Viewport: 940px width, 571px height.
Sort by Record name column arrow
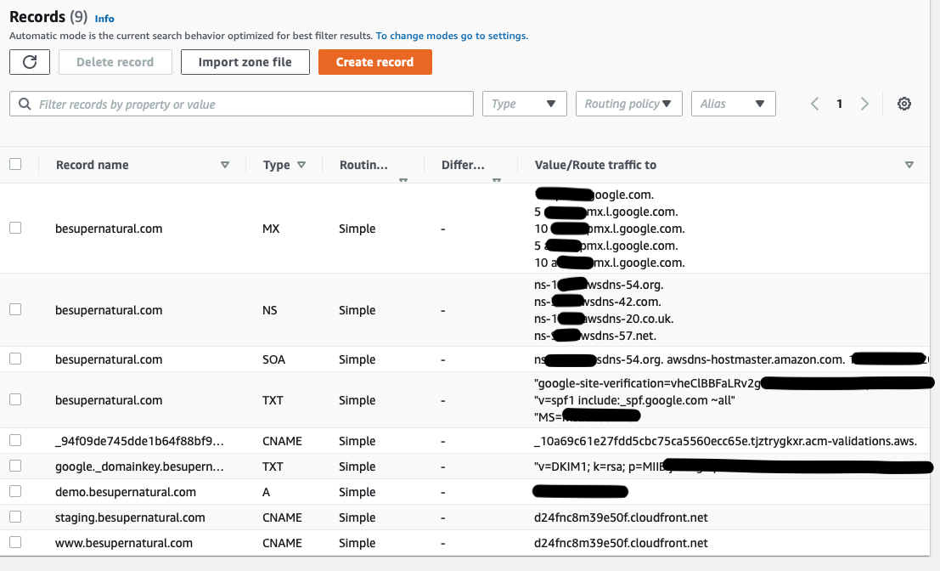[225, 164]
